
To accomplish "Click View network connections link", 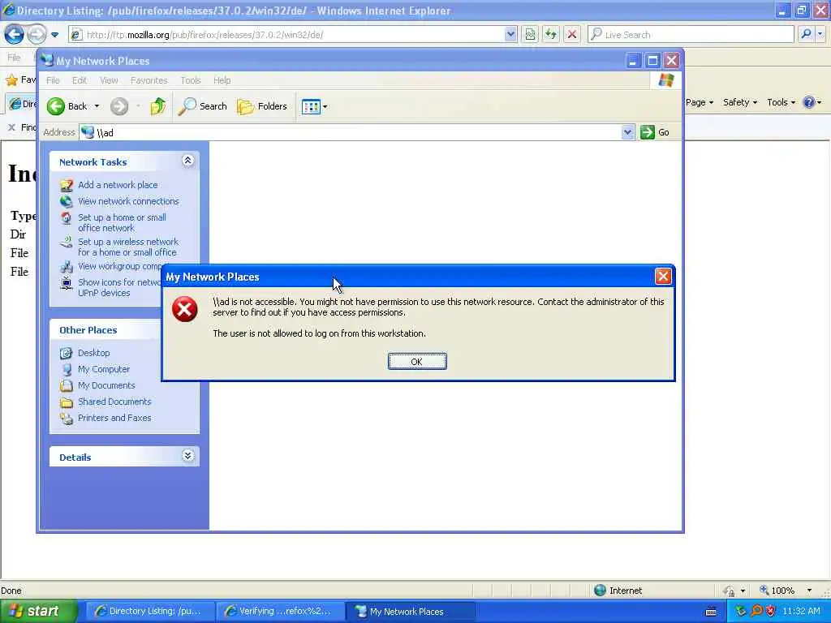I will click(128, 201).
